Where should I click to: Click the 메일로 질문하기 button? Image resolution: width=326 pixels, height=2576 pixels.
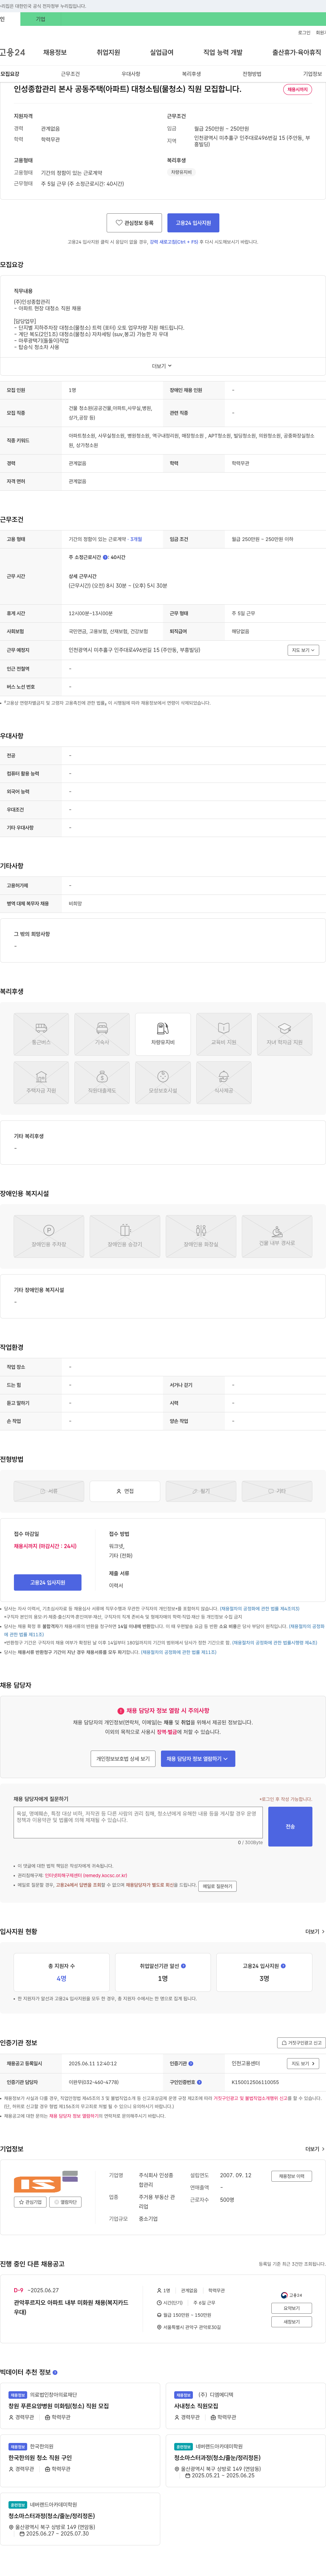[217, 1886]
